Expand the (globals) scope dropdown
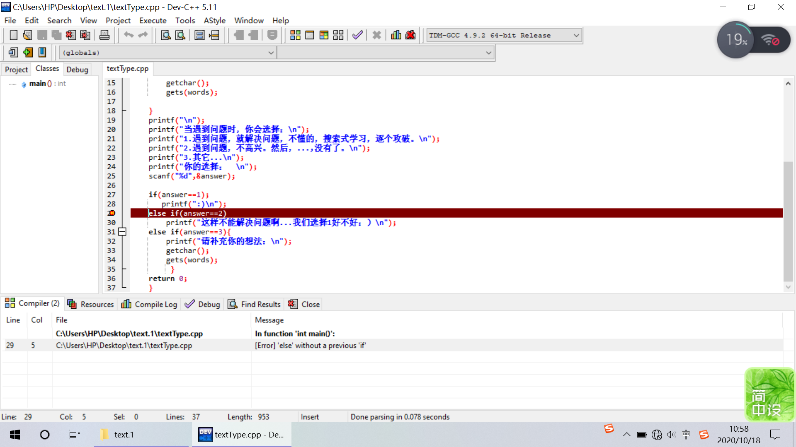The height and width of the screenshot is (447, 796). (x=271, y=53)
